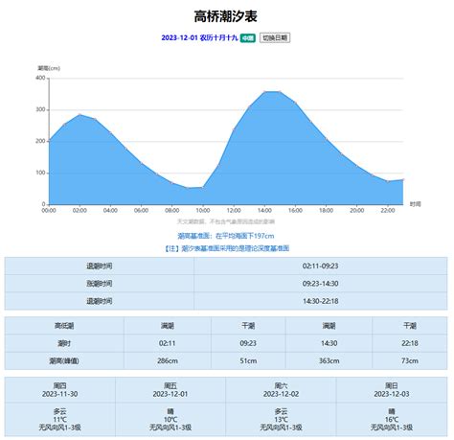454x440 pixels.
Task: Click the 晴 10℃ weather cell
Action: (x=170, y=419)
